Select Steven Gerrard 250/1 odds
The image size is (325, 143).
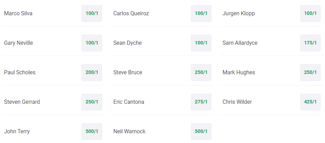(x=92, y=102)
